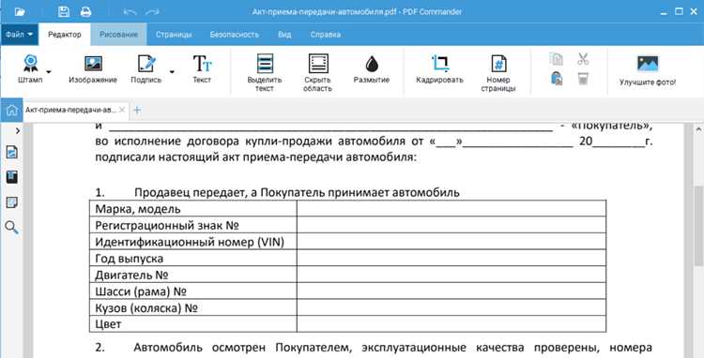Choose the Выделить текст tool
The width and height of the screenshot is (704, 358).
pos(265,72)
